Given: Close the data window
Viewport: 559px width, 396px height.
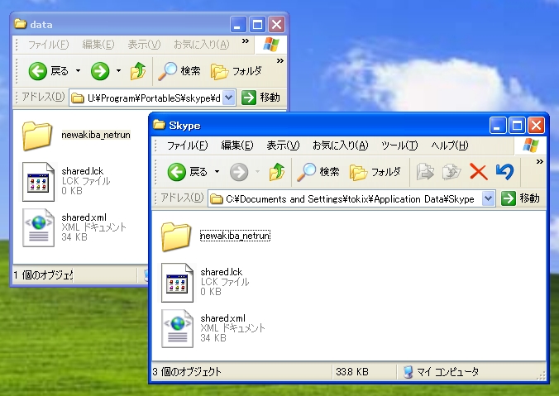Looking at the screenshot, I should click(277, 25).
